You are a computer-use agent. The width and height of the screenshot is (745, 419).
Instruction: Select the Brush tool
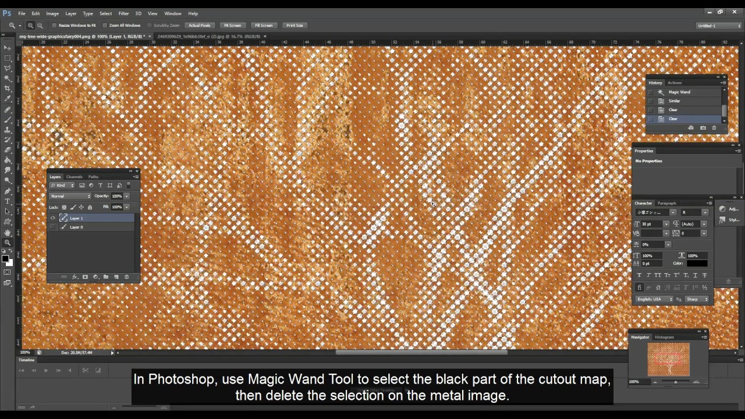click(8, 119)
